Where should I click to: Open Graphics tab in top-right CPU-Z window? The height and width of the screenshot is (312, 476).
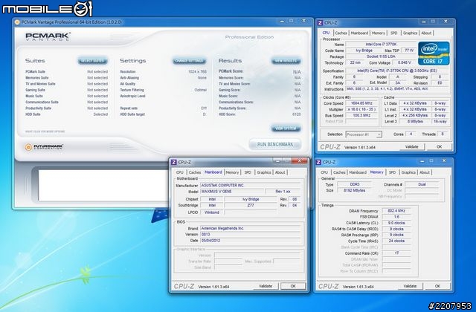click(x=410, y=33)
